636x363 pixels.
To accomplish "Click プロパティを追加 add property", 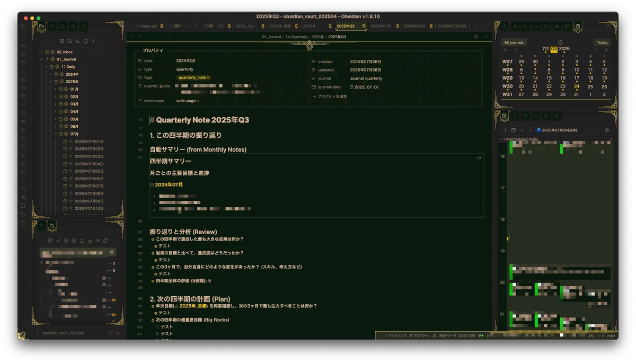I will click(330, 96).
